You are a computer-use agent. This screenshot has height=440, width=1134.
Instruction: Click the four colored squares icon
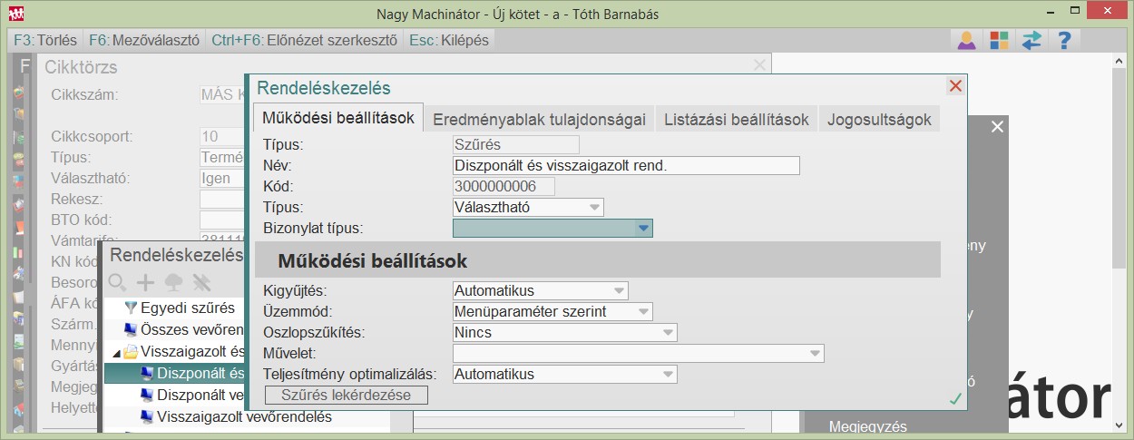point(999,40)
